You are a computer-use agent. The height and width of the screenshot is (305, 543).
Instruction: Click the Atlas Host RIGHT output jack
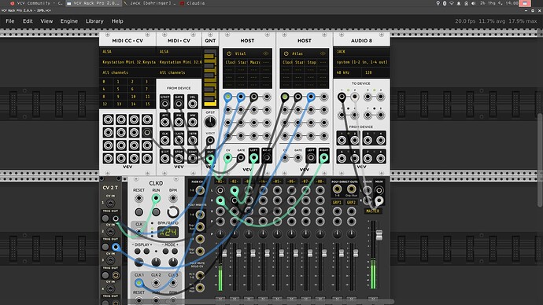323,158
